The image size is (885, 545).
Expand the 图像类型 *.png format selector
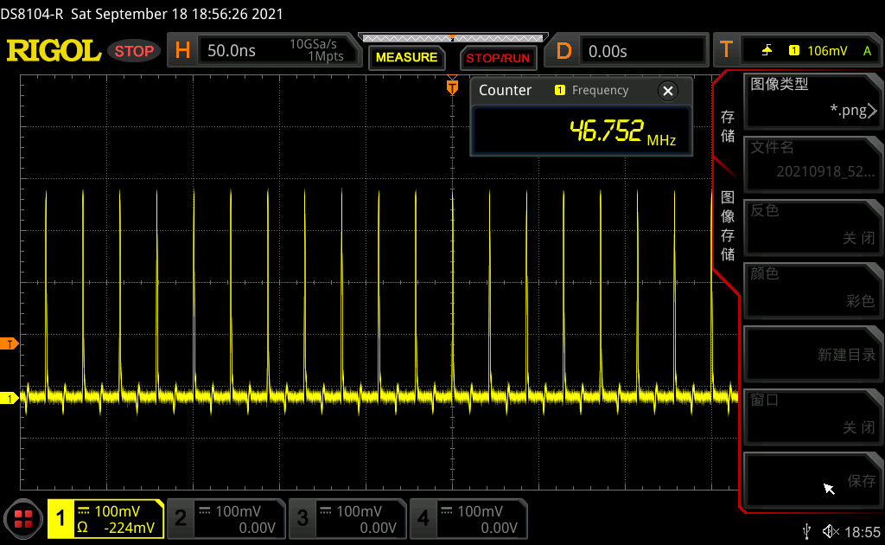pos(812,101)
